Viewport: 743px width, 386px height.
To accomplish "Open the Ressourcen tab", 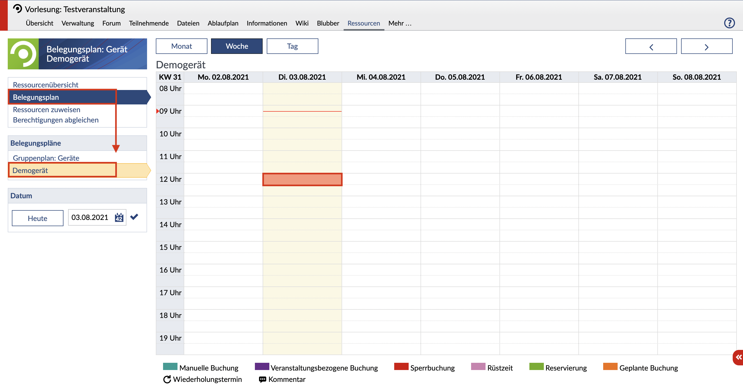I will point(364,23).
